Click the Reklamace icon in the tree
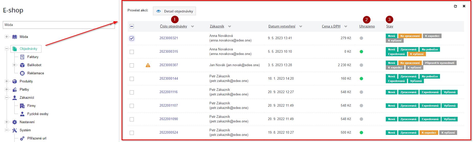This screenshot has width=473, height=142. pos(22,73)
